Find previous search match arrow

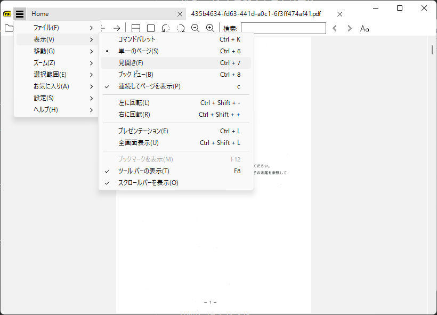(335, 28)
